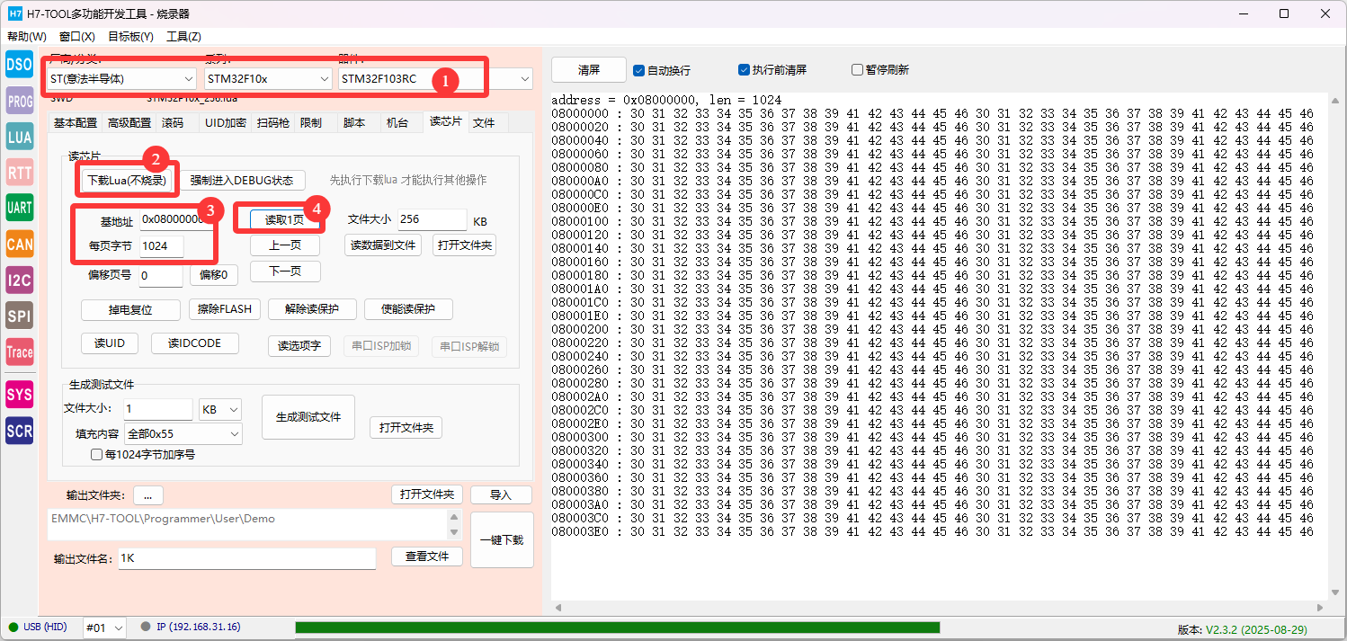Open the UART serial tool
This screenshot has height=641, width=1347.
pos(19,208)
